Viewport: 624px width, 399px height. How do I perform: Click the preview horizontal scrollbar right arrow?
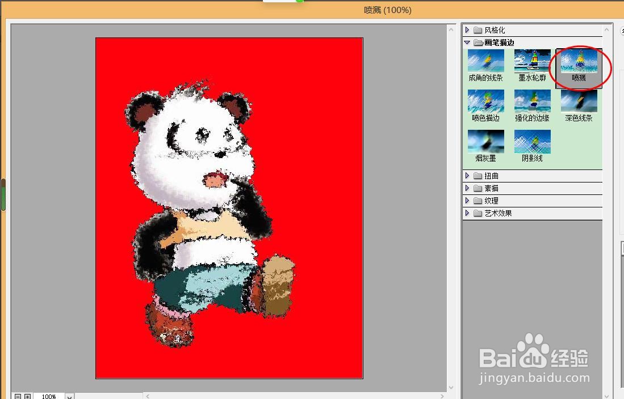point(442,396)
